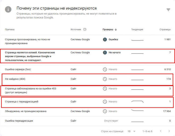Click sort arrow beside Проверка column
This screenshot has height=136, width=175.
click(116, 30)
